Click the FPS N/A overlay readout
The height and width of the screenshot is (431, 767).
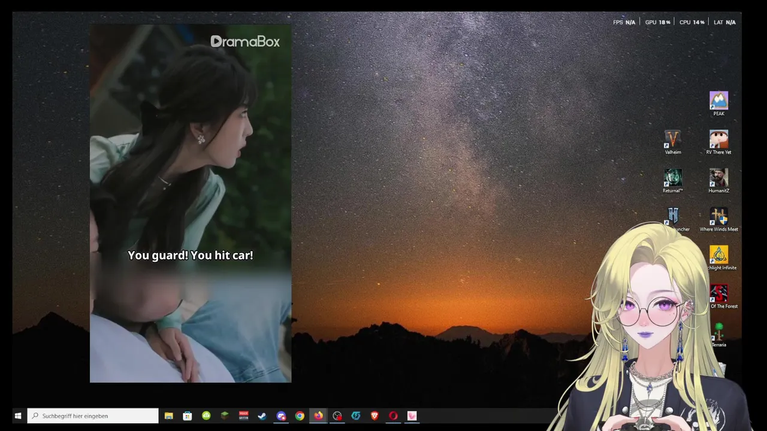tap(624, 22)
